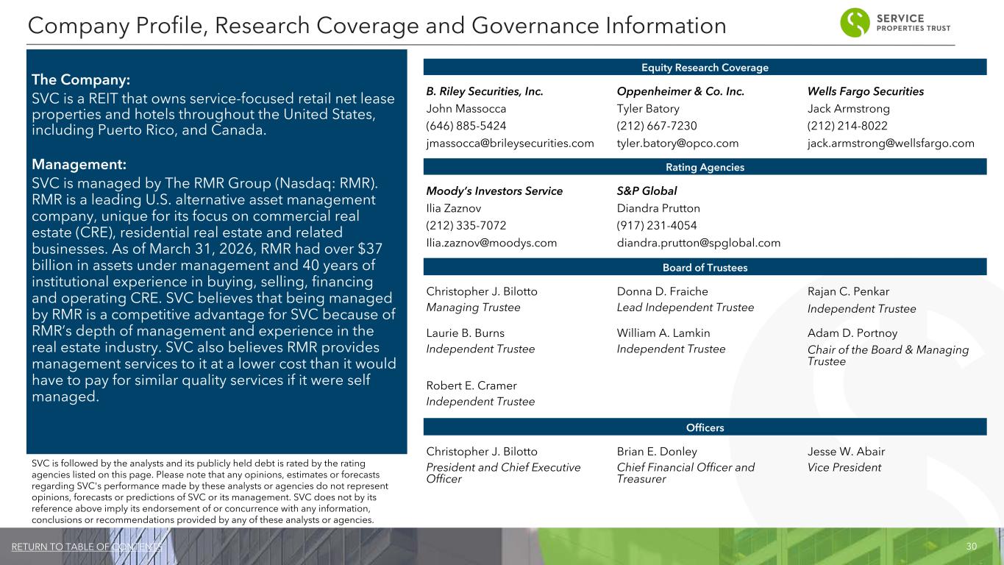Select Oppenheimer phone number (212) 667-7230
Image resolution: width=1004 pixels, height=565 pixels.
pyautogui.click(x=657, y=126)
